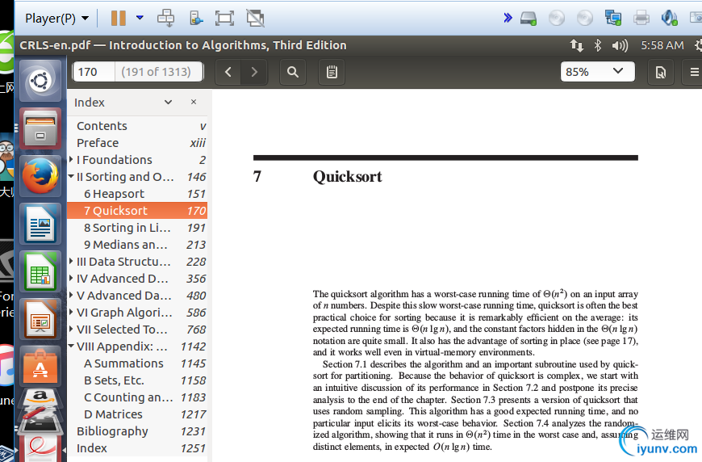
Task: Launch LibreOffice Impress
Action: pos(40,319)
